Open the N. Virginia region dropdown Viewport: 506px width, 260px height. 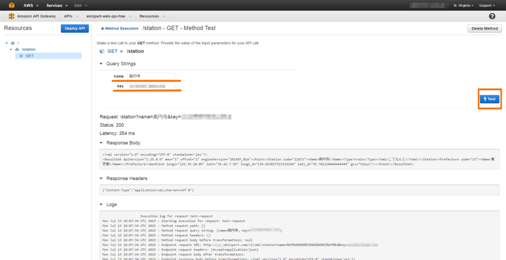[464, 5]
